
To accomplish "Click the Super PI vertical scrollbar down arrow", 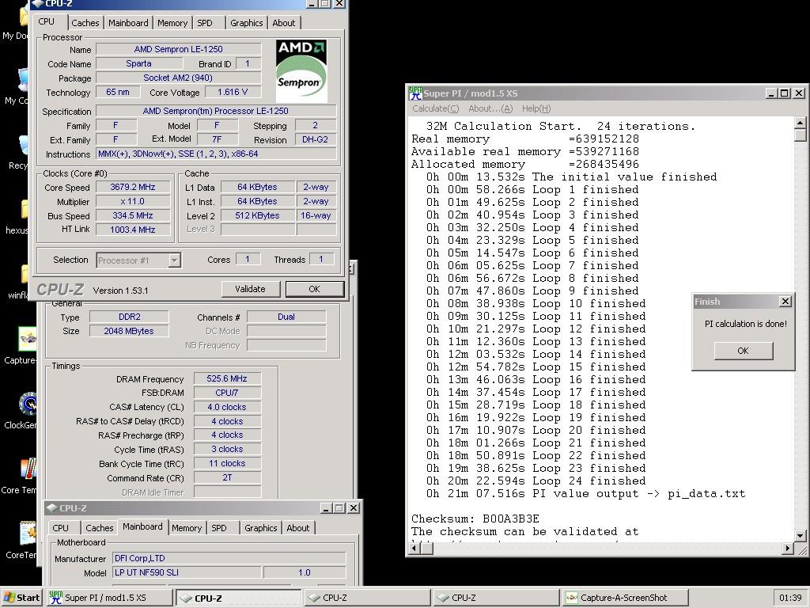I will [x=801, y=536].
